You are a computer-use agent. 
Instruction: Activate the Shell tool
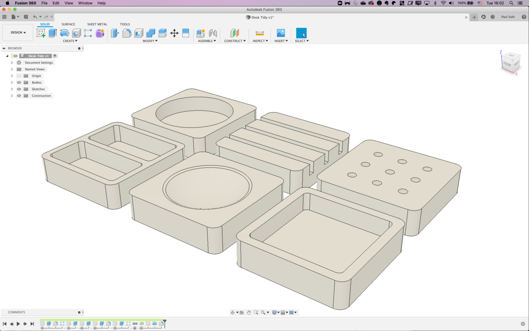tap(139, 33)
